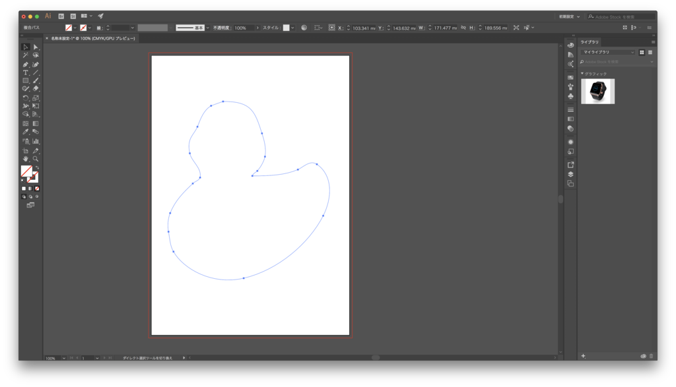The width and height of the screenshot is (676, 387).
Task: Open the マイライブラリ library dropdown
Action: pyautogui.click(x=608, y=52)
